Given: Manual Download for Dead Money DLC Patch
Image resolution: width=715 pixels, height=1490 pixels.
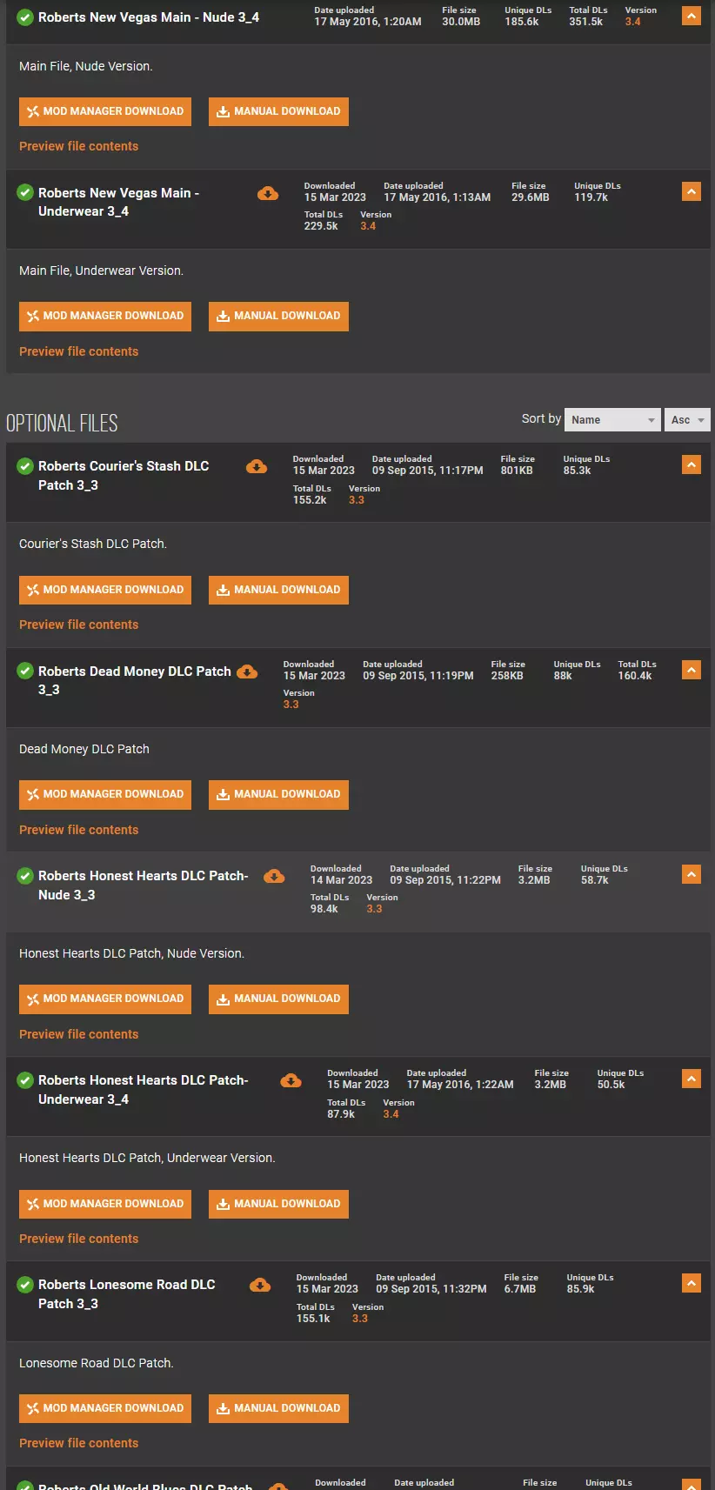Looking at the screenshot, I should 278,794.
